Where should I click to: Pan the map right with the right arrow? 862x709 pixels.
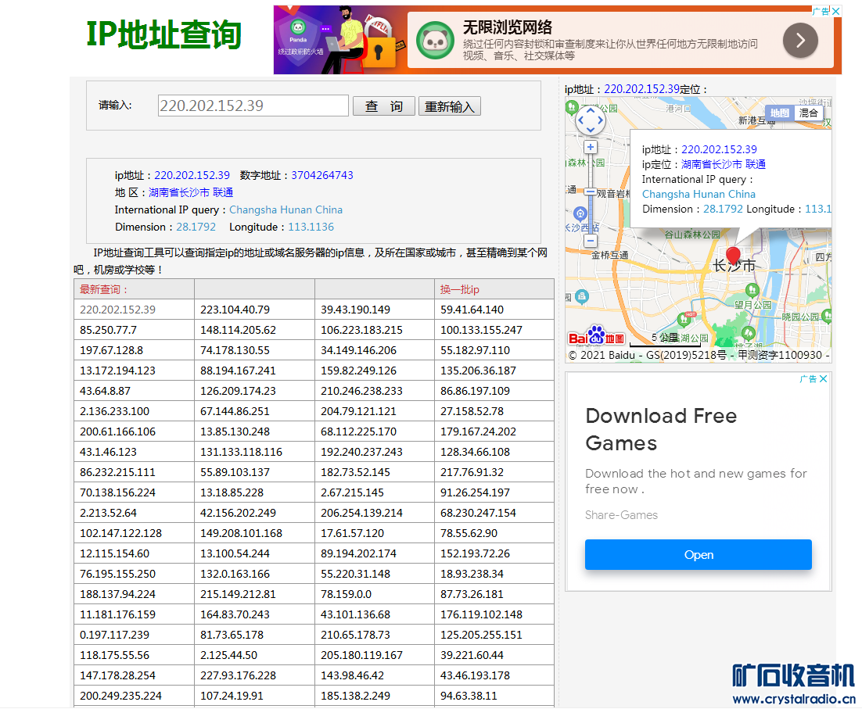(600, 120)
